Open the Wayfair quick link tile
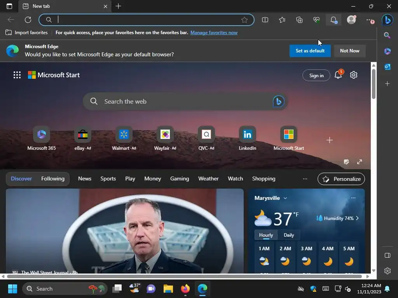The image size is (398, 298). point(165,139)
